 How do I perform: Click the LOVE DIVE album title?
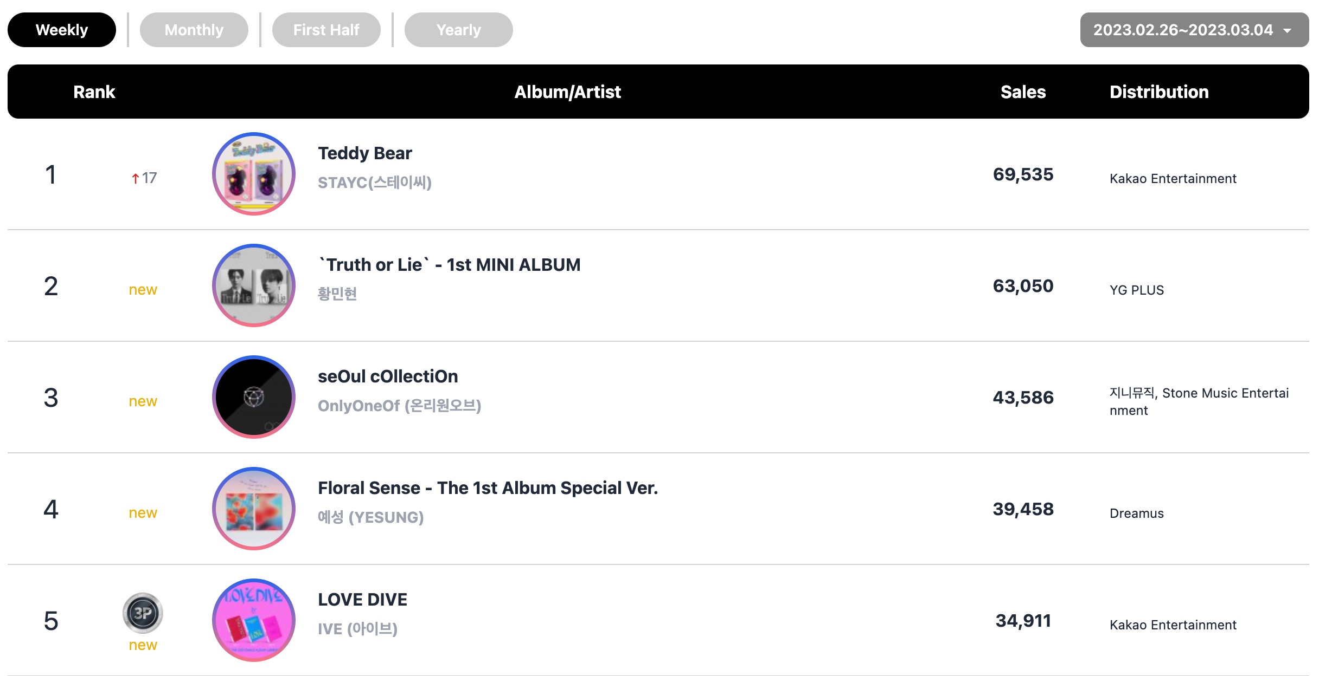[362, 600]
